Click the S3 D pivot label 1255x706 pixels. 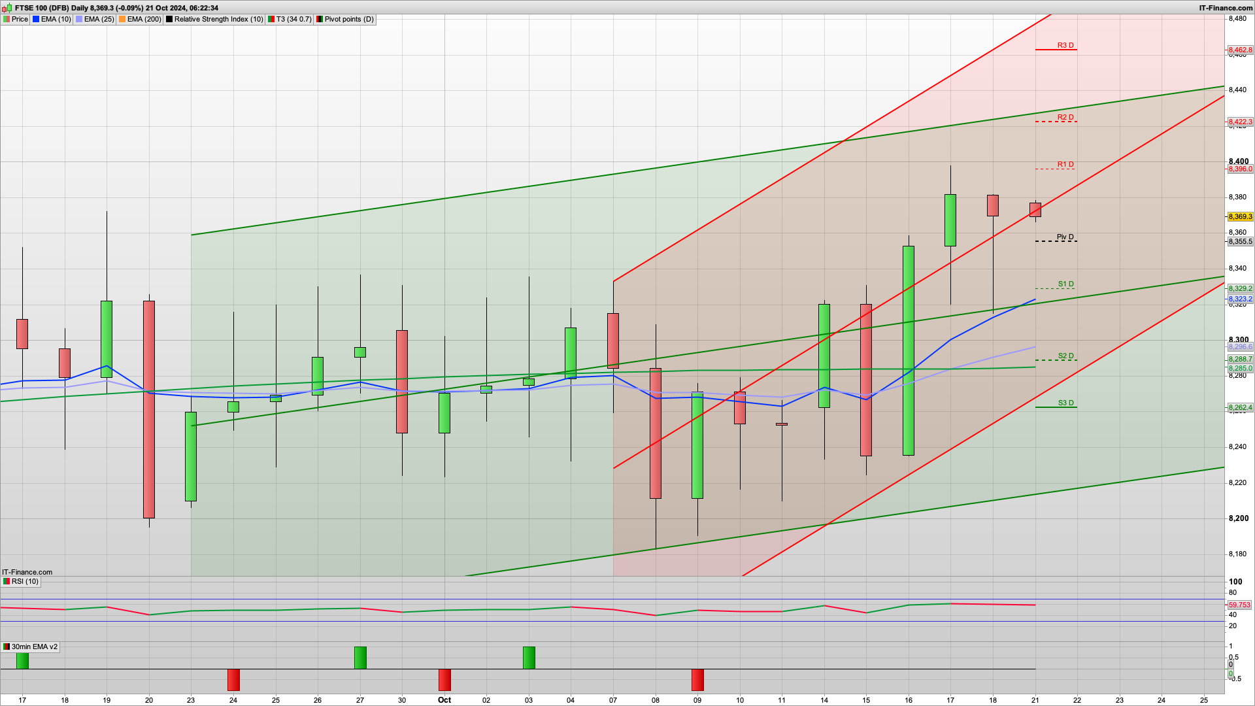[1065, 403]
